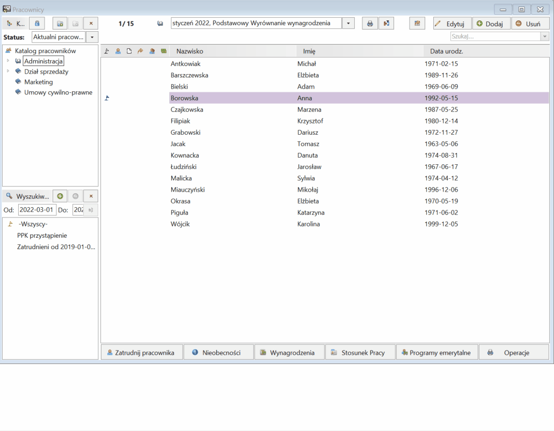
Task: Click person with badge column header icon
Action: point(152,51)
